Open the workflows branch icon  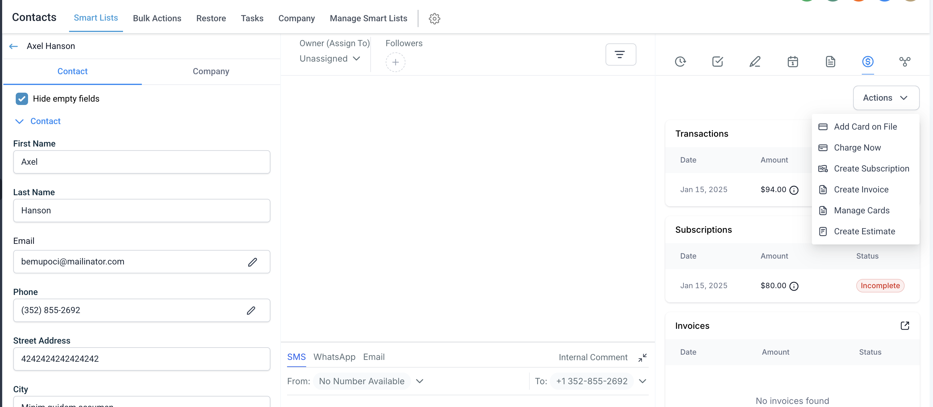[x=904, y=62]
